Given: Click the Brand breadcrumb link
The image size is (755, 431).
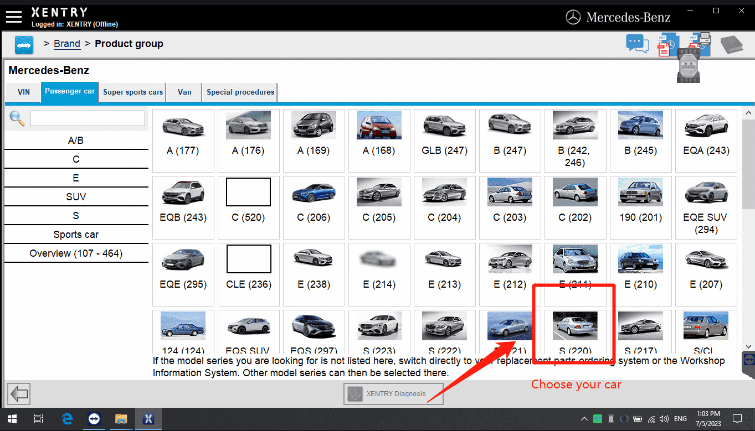Looking at the screenshot, I should (67, 44).
